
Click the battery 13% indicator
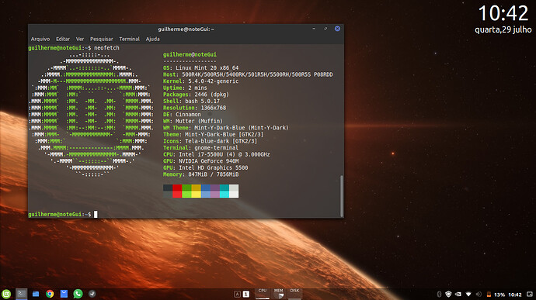pyautogui.click(x=496, y=295)
